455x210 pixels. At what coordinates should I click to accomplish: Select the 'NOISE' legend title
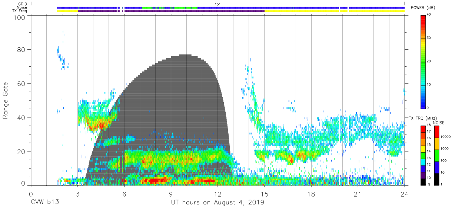438,123
